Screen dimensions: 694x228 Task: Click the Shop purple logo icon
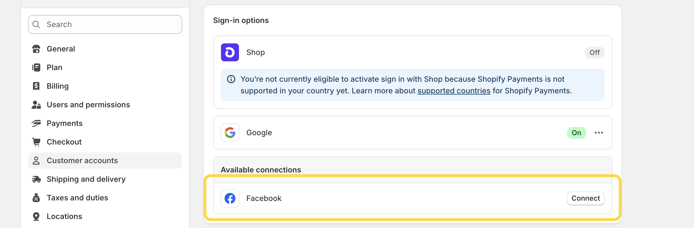click(230, 52)
